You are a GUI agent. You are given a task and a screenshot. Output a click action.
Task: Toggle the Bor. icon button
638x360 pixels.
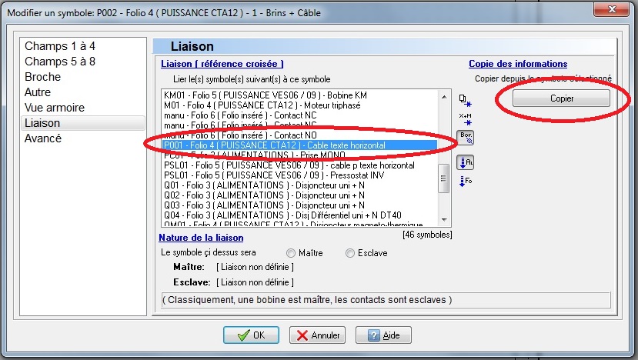coord(465,138)
